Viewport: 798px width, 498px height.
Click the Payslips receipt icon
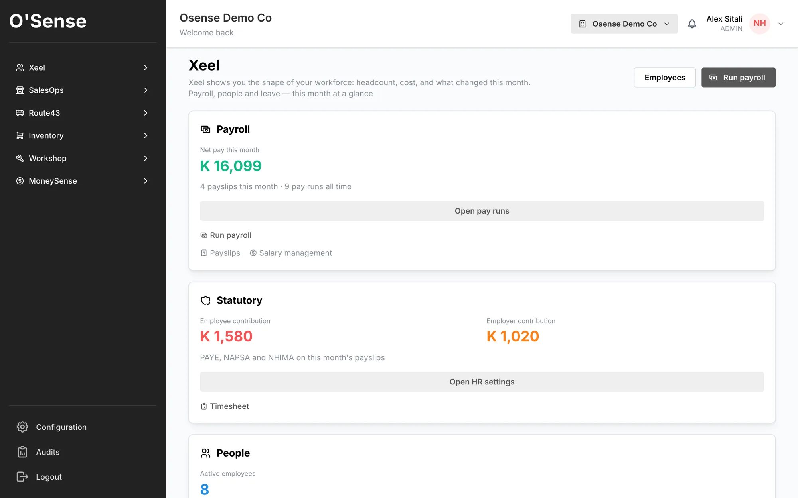click(204, 253)
